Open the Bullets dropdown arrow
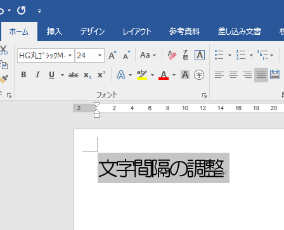Image resolution: width=284 pixels, height=230 pixels. click(x=229, y=55)
